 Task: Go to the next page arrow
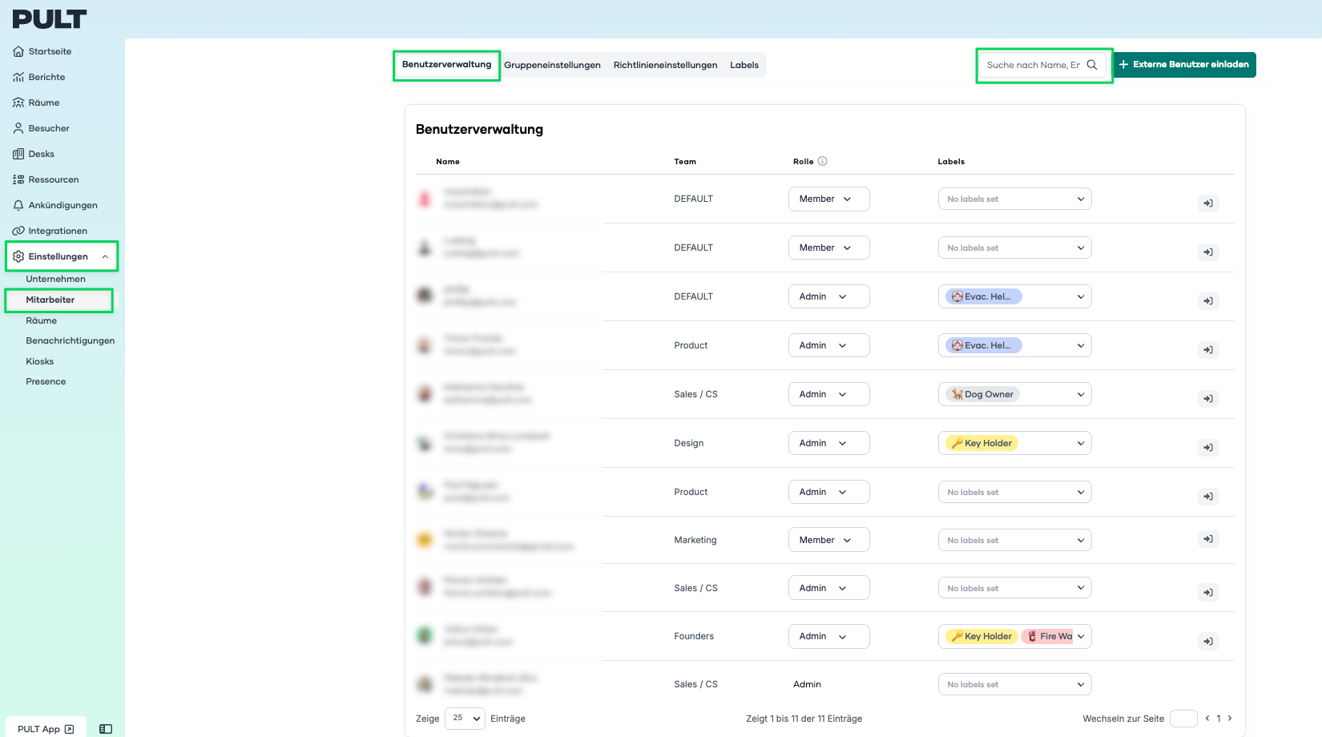tap(1230, 719)
